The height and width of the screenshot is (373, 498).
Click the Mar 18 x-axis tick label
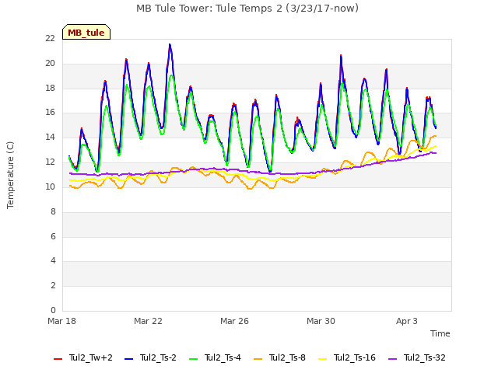tap(62, 321)
